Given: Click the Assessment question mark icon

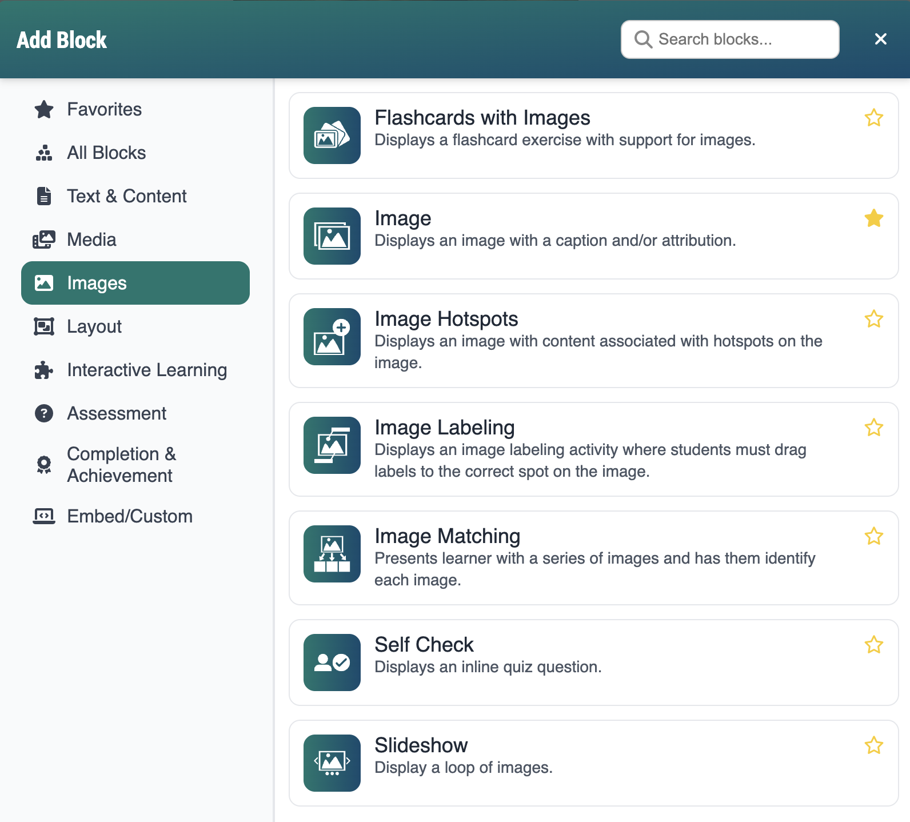Looking at the screenshot, I should click(44, 413).
